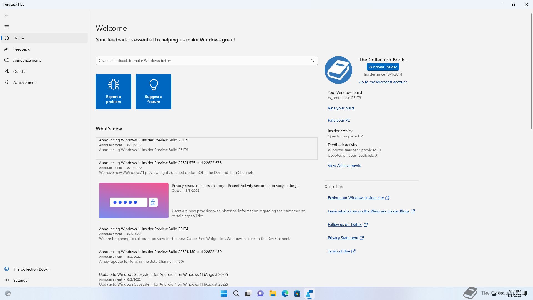Viewport: 533px width, 300px height.
Task: Click the Home house icon
Action: (x=7, y=38)
